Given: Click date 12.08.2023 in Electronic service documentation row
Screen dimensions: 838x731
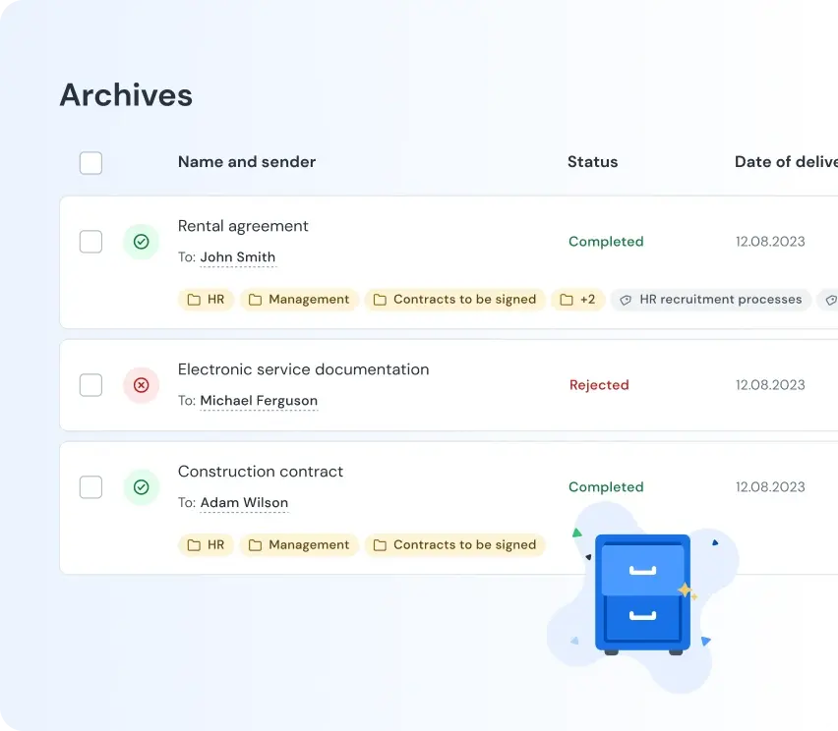Looking at the screenshot, I should 770,385.
